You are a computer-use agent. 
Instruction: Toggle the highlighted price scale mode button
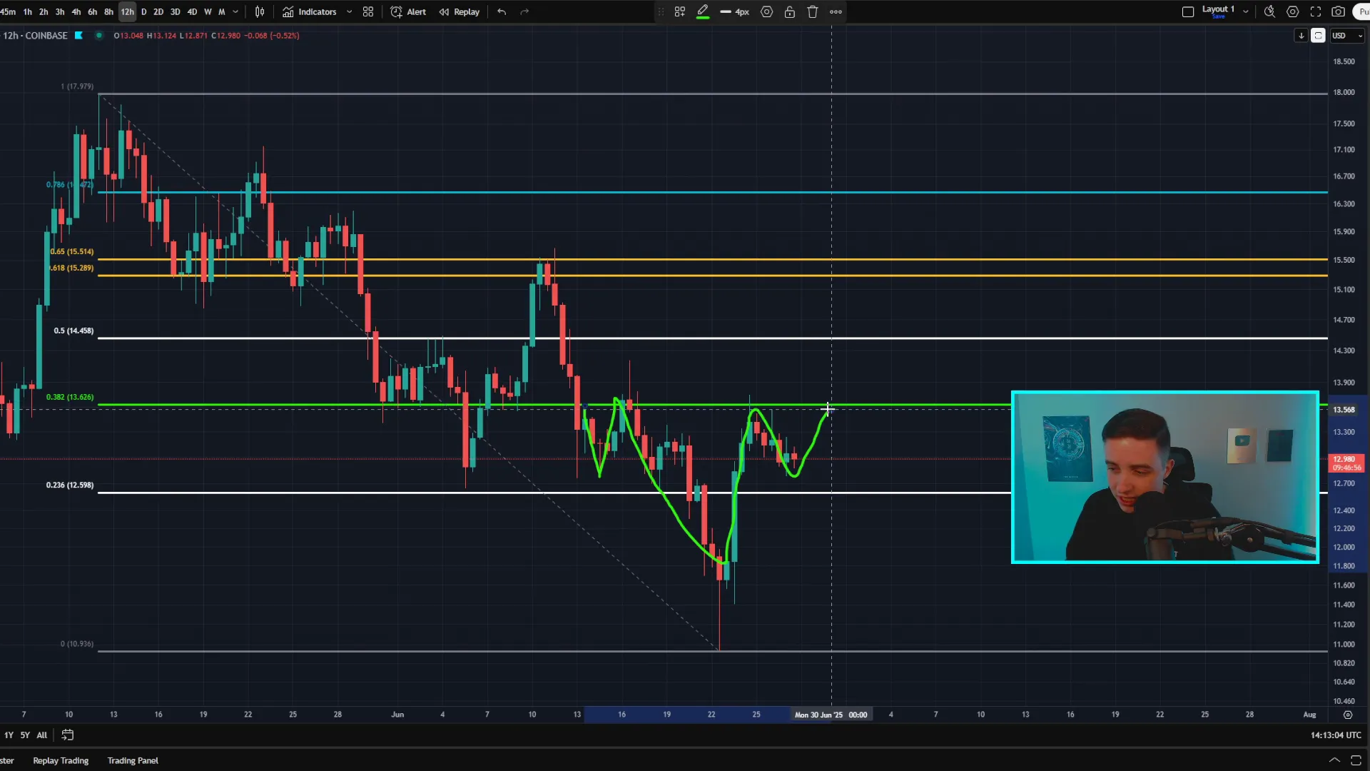pyautogui.click(x=1318, y=36)
